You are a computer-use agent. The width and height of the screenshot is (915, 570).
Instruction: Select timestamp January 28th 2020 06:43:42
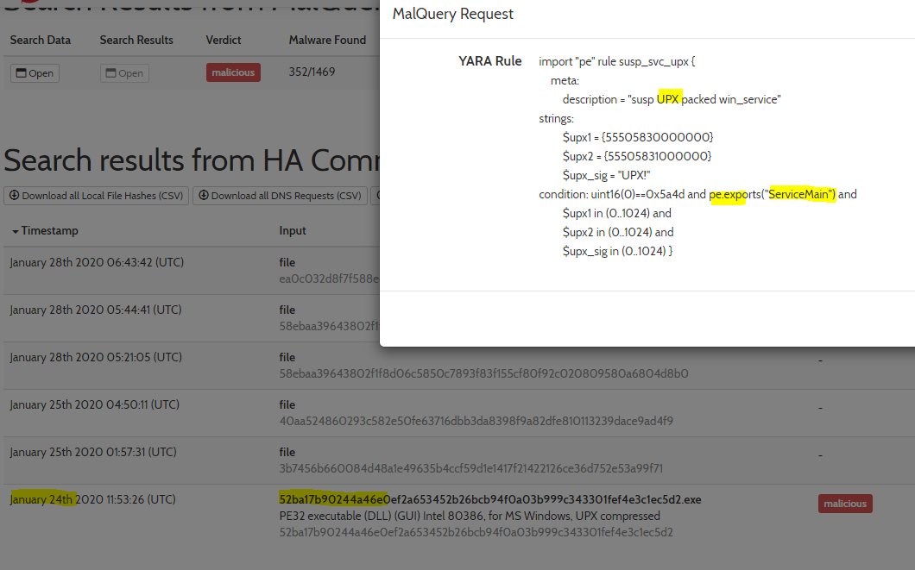[x=97, y=262]
